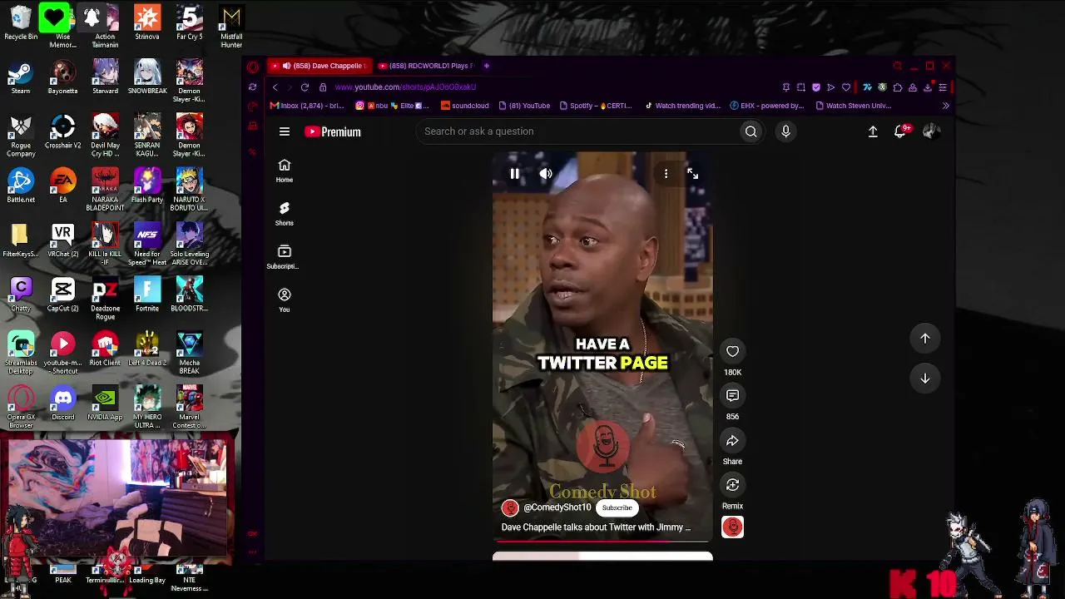Subscribe to @ComedyShot10
Screen dimensions: 1065x599
[x=617, y=507]
